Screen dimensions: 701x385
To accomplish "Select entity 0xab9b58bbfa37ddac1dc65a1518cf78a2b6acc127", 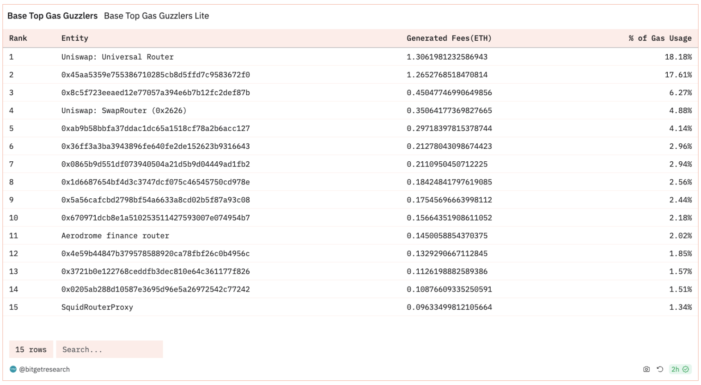I will pyautogui.click(x=156, y=128).
